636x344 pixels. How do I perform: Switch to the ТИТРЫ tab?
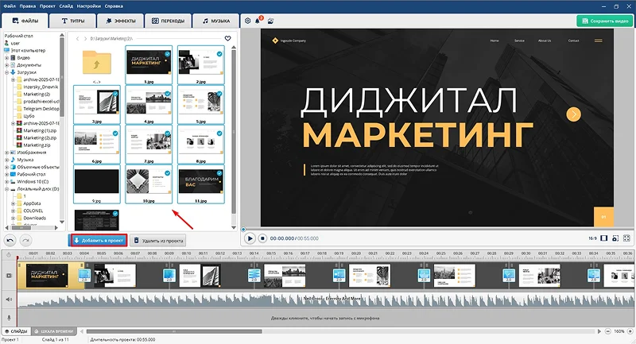point(73,21)
